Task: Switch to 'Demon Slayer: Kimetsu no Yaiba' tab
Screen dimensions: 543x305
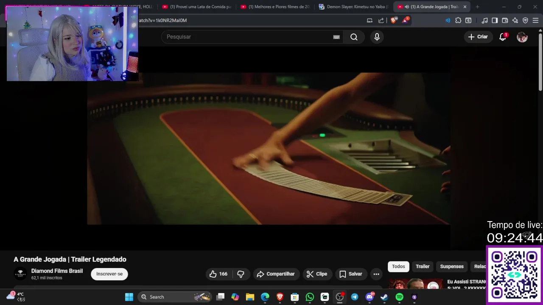Action: coord(353,7)
